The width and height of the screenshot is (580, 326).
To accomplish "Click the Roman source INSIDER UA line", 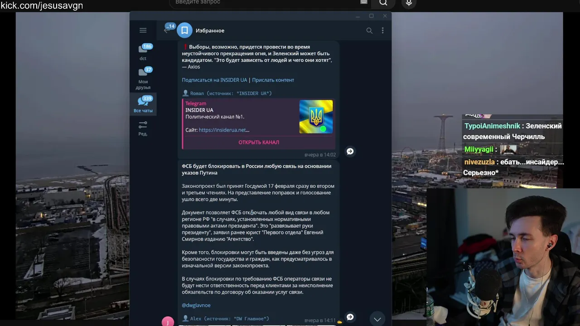I will pos(227,93).
